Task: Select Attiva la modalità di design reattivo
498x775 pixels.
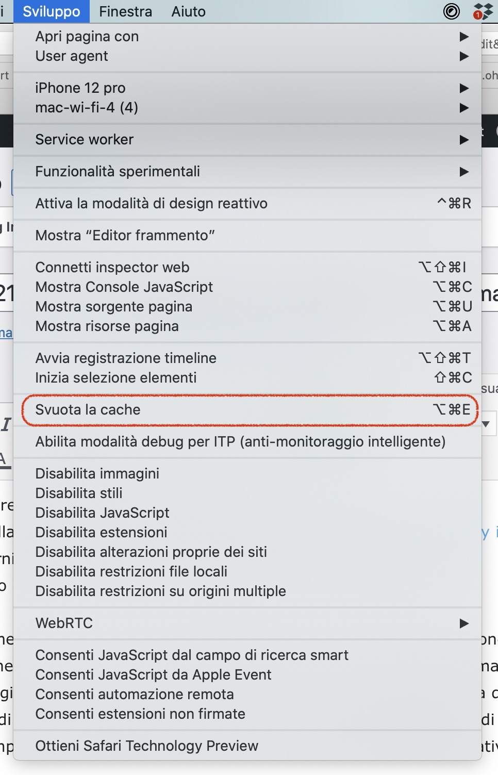Action: [x=152, y=204]
